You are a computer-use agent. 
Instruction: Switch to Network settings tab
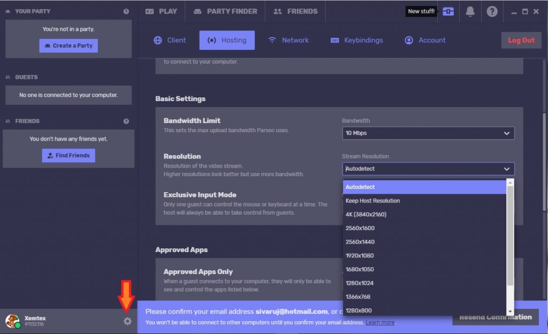288,40
